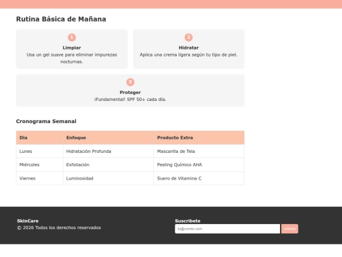Click the 'SkinCare' footer brand name
This screenshot has height=257, width=342.
(28, 221)
